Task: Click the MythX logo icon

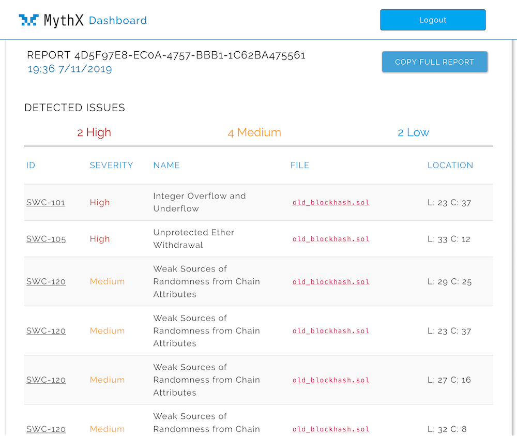Action: 28,20
